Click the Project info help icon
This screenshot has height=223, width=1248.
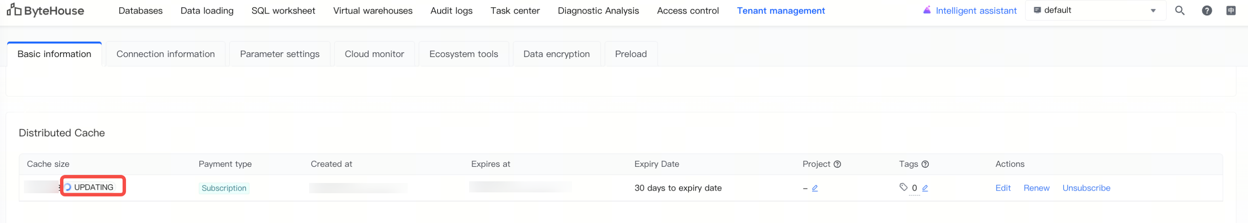click(837, 164)
